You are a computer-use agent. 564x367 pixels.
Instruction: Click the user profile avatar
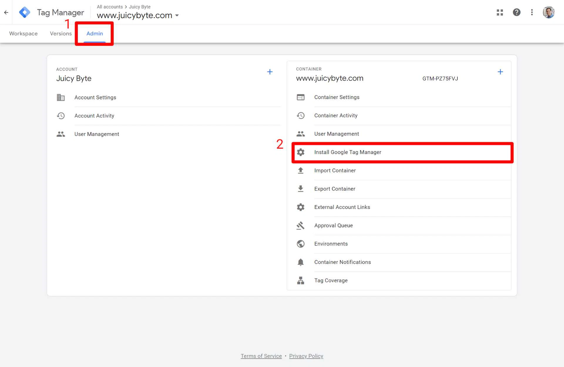548,12
